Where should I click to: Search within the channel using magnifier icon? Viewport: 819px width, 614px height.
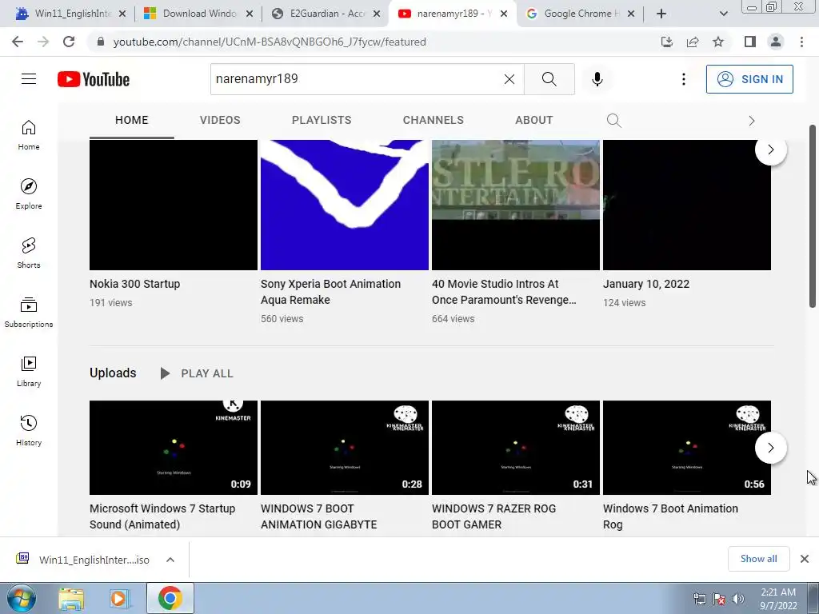613,121
